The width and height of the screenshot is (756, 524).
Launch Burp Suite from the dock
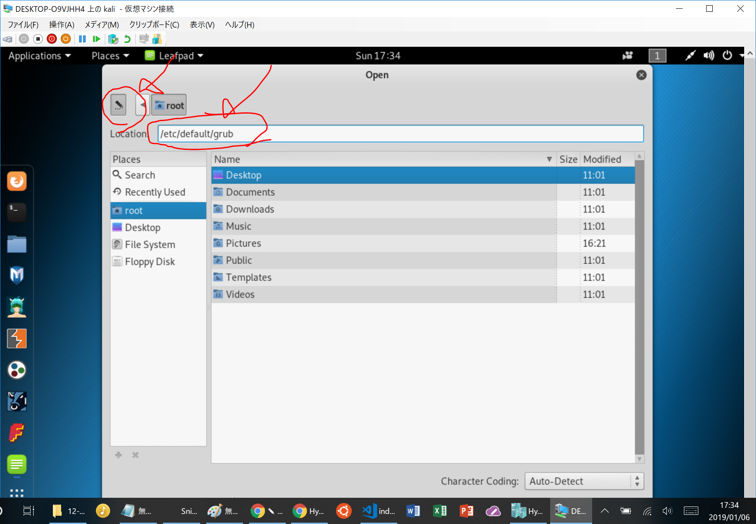[17, 339]
